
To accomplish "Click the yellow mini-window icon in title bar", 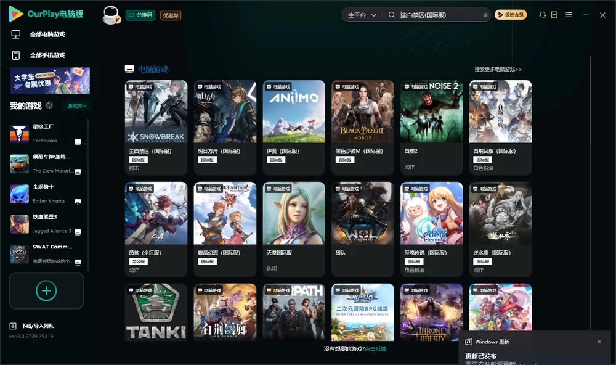I will pyautogui.click(x=554, y=15).
